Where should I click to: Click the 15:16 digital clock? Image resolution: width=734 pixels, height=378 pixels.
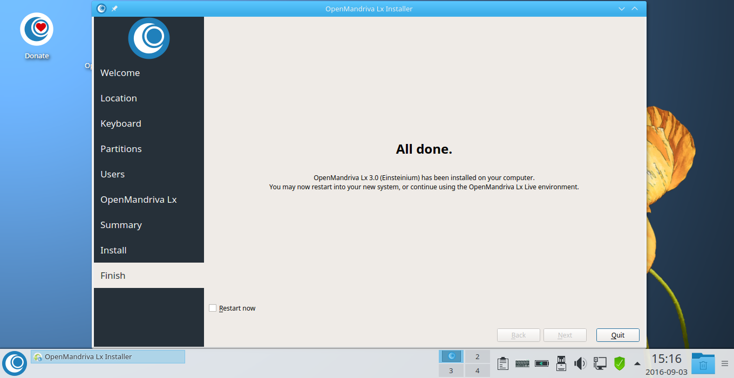[x=667, y=359]
